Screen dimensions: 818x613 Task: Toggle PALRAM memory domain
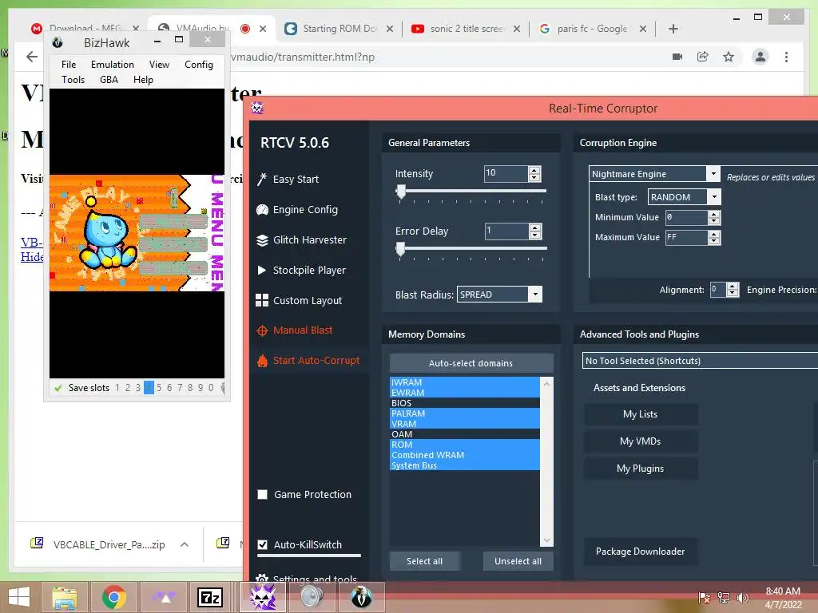point(464,413)
